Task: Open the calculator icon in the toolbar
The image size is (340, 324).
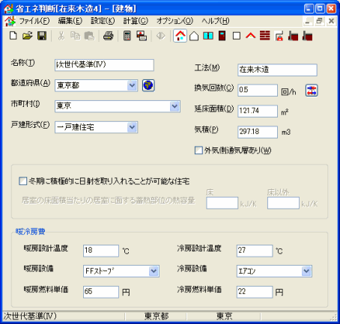Action: (127, 36)
